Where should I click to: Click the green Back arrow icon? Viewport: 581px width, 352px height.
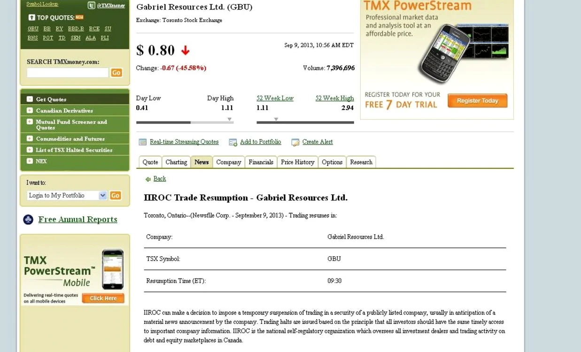point(148,179)
